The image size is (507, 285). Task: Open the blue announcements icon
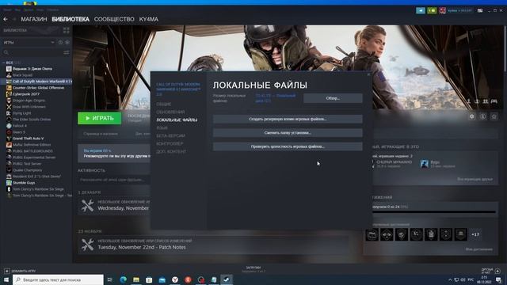[x=421, y=10]
